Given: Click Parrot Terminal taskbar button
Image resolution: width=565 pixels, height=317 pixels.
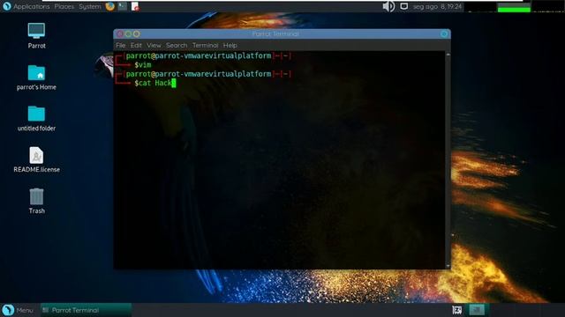Looking at the screenshot, I should coord(86,310).
